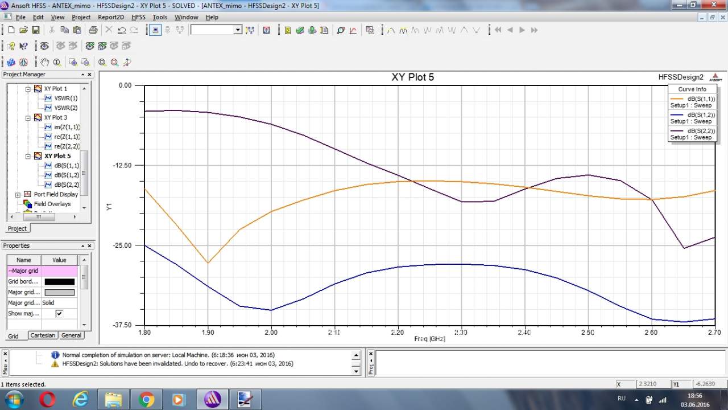Click the Validate green checkmark icon
The height and width of the screenshot is (410, 728).
pos(300,30)
